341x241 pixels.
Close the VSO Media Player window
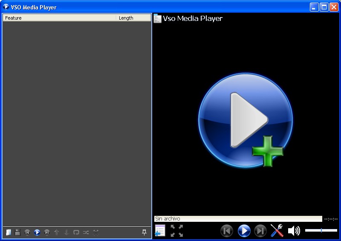(x=334, y=7)
